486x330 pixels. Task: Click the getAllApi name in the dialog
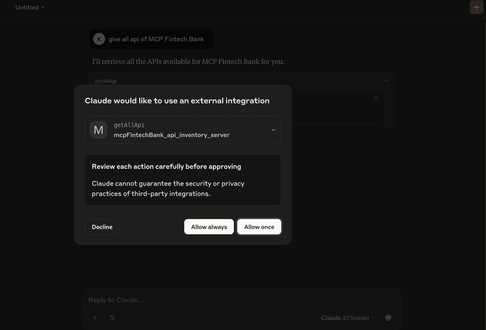[129, 125]
